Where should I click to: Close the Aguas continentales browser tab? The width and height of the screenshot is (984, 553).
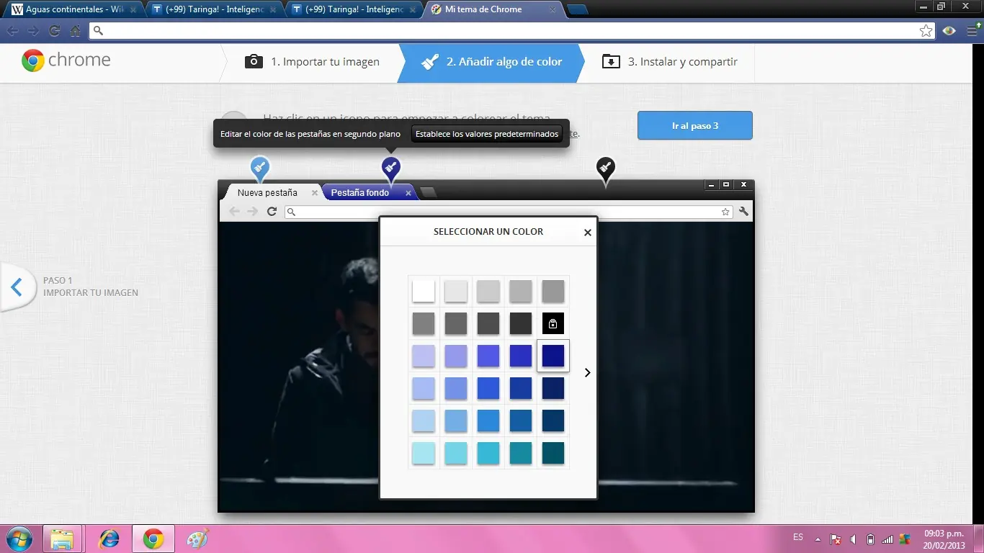133,10
